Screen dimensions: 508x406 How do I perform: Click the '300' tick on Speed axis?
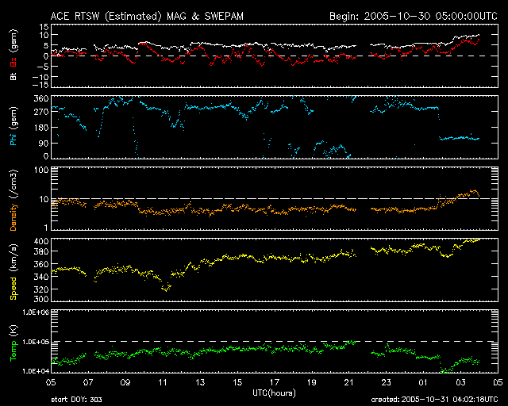pyautogui.click(x=41, y=298)
